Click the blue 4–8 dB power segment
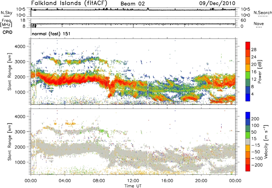 [x=248, y=90]
